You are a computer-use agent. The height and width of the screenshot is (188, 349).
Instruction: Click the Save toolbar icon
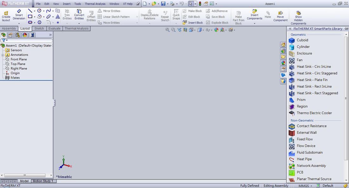click(x=163, y=4)
